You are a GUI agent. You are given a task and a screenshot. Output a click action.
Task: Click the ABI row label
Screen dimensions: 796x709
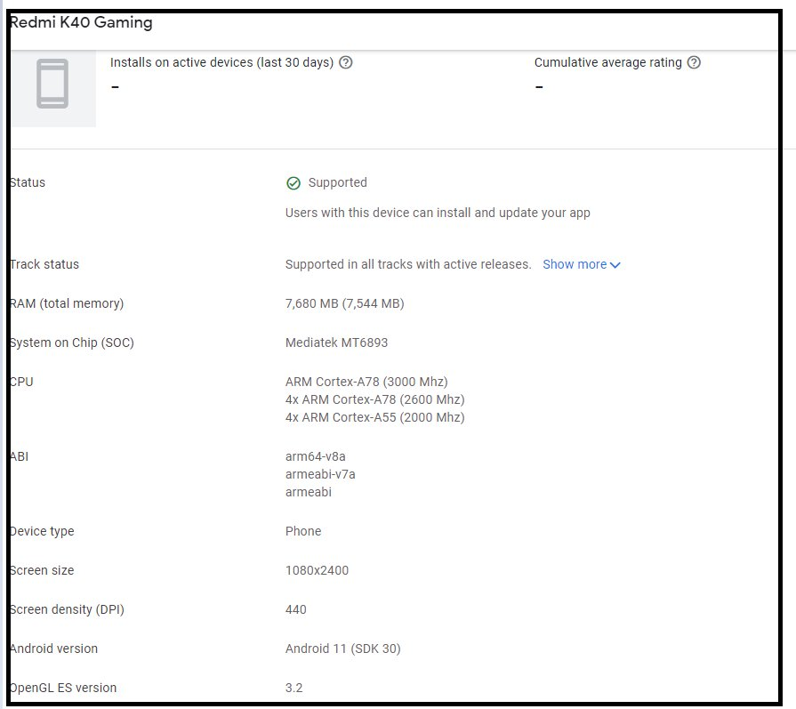pos(20,456)
